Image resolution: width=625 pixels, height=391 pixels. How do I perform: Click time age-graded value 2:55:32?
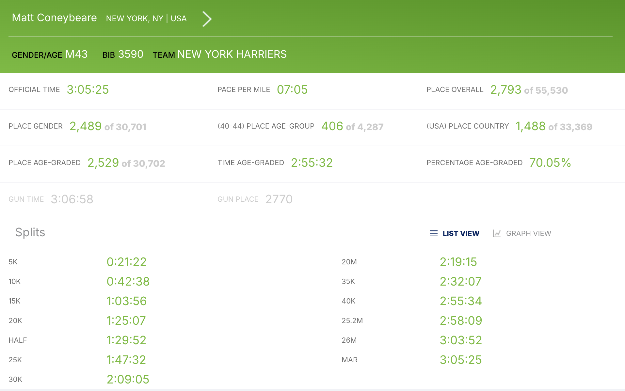[x=312, y=163]
